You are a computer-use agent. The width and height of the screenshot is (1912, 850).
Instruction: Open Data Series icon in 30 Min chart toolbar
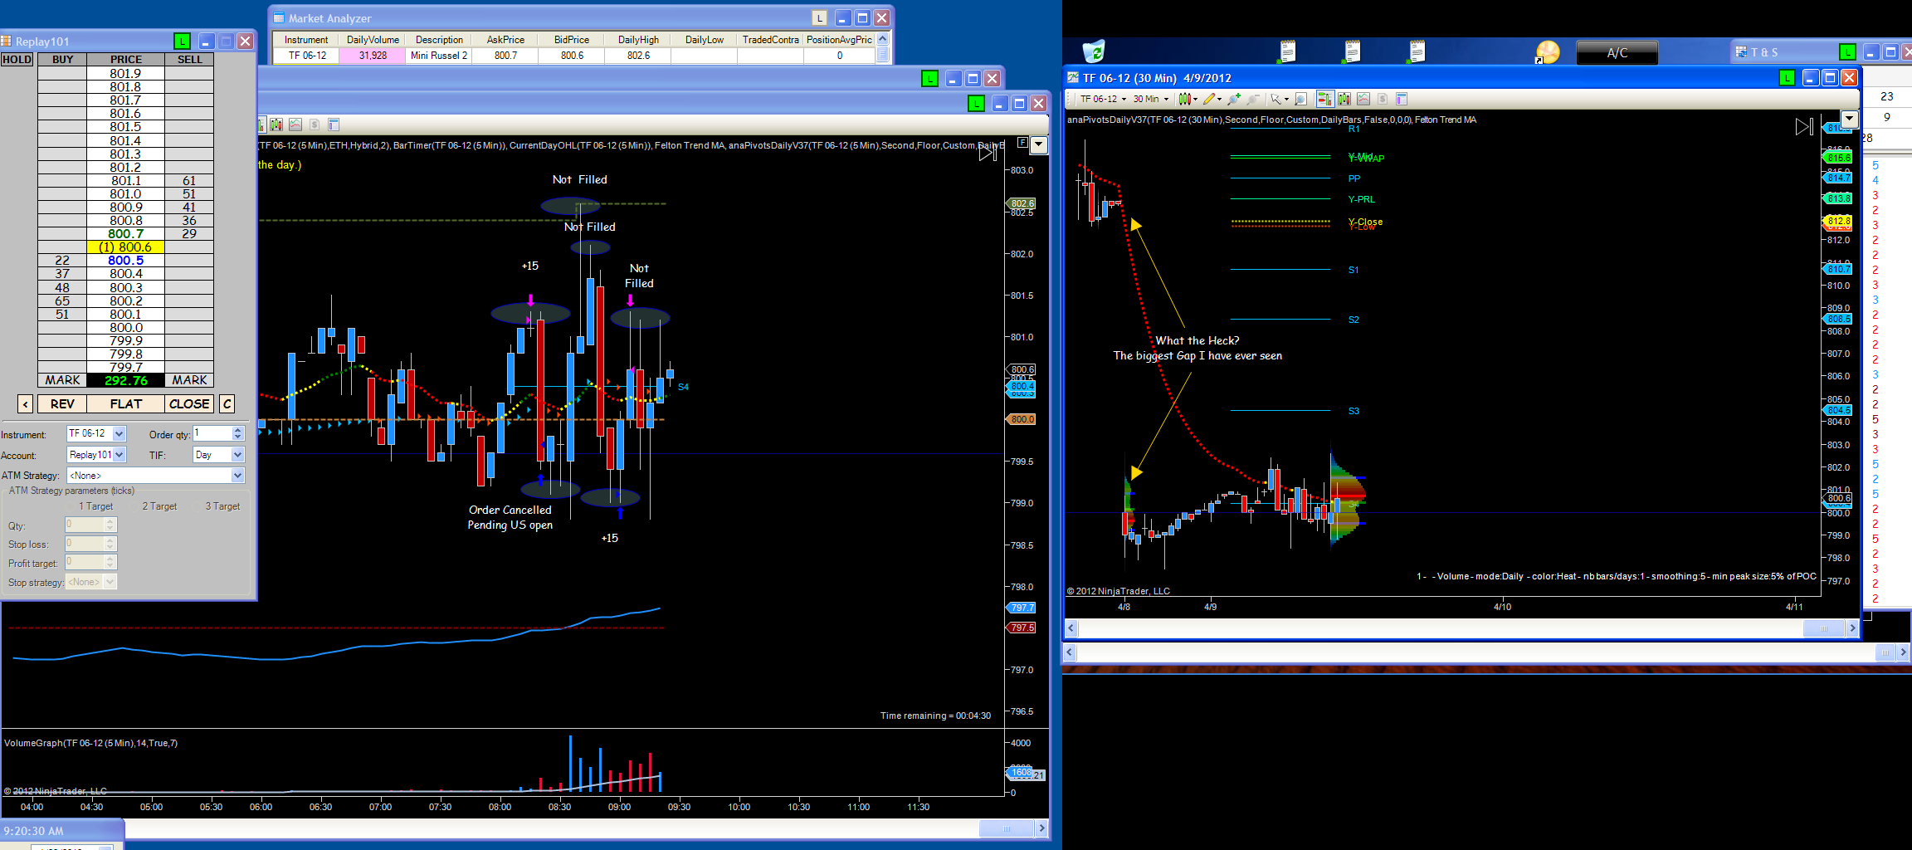tap(1344, 99)
